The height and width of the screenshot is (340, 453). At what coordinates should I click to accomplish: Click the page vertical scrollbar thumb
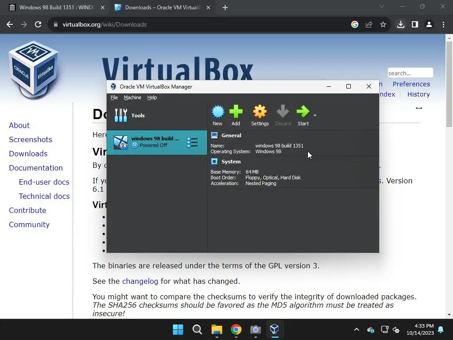click(x=449, y=85)
